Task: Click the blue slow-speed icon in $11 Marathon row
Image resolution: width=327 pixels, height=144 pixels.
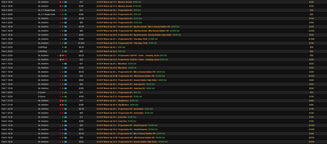Action: click(63, 64)
